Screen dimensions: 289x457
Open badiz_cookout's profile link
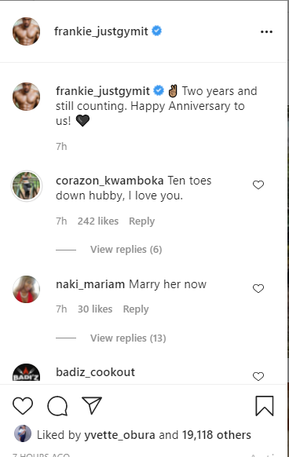[x=95, y=372]
